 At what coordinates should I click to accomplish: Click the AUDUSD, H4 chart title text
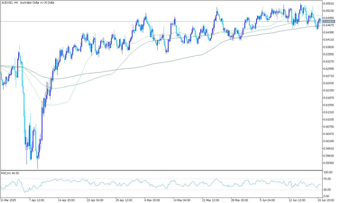(x=28, y=2)
